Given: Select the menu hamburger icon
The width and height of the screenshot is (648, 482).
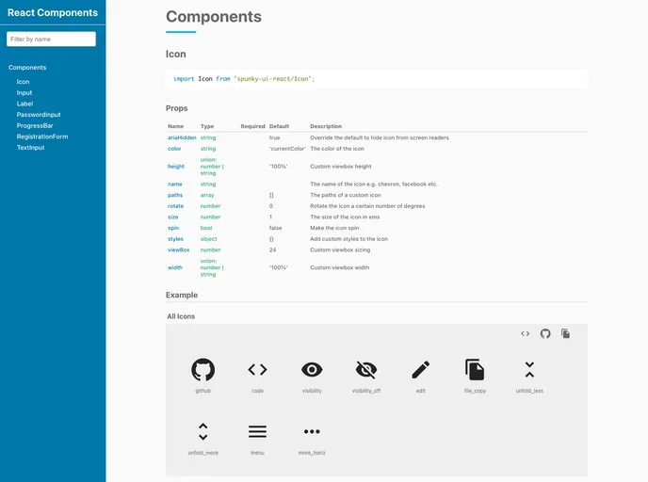Looking at the screenshot, I should pyautogui.click(x=257, y=431).
